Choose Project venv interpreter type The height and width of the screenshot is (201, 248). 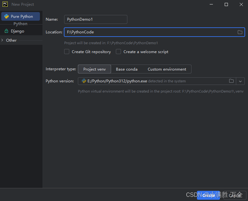(94, 69)
